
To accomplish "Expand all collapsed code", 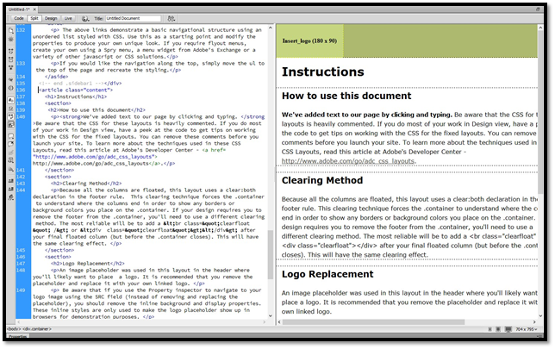I will 11,67.
